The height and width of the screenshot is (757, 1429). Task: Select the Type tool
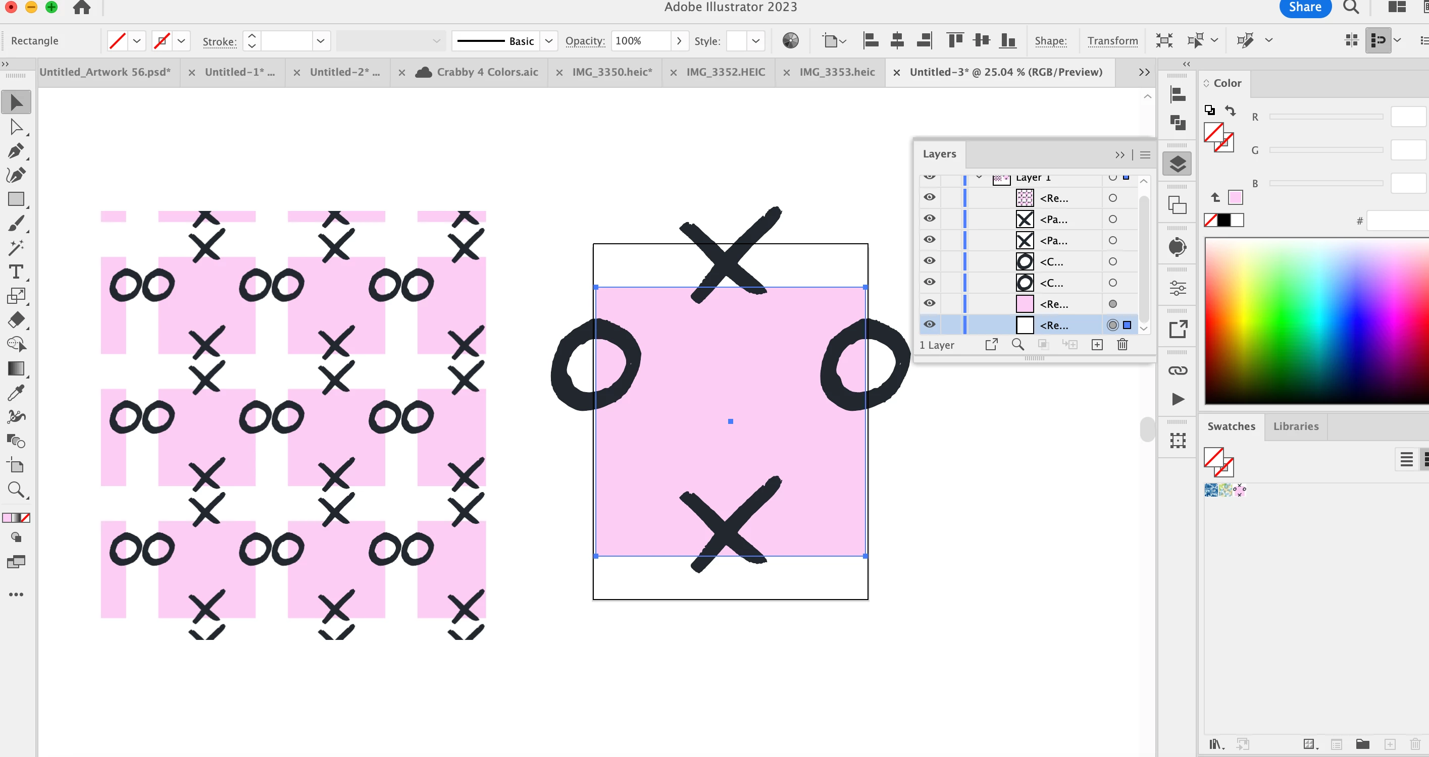coord(16,272)
